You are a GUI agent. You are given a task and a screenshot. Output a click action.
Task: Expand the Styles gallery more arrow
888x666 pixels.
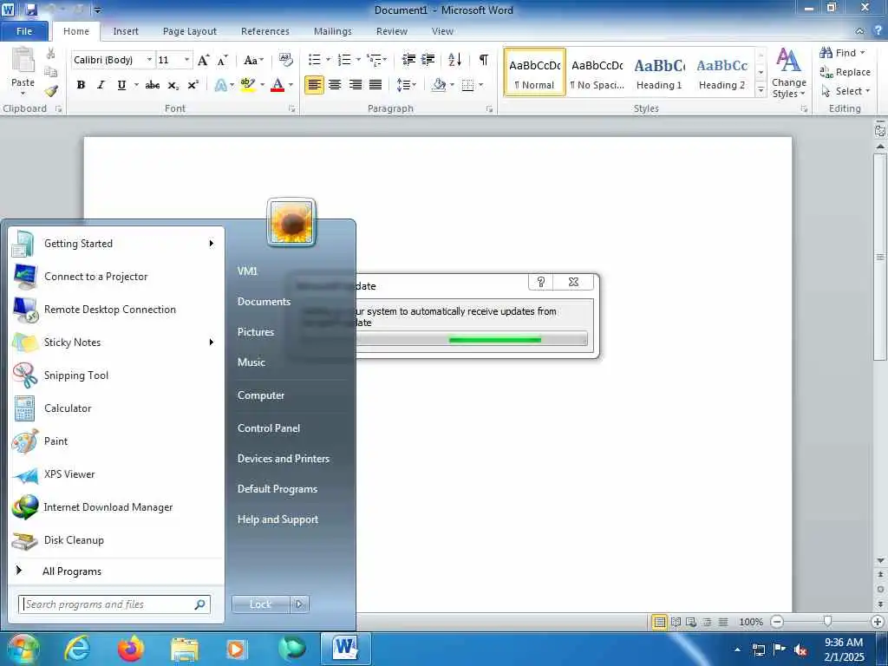761,90
